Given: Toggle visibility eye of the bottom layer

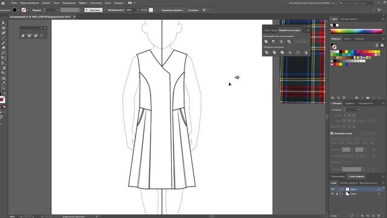Looking at the screenshot, I should coord(333,194).
